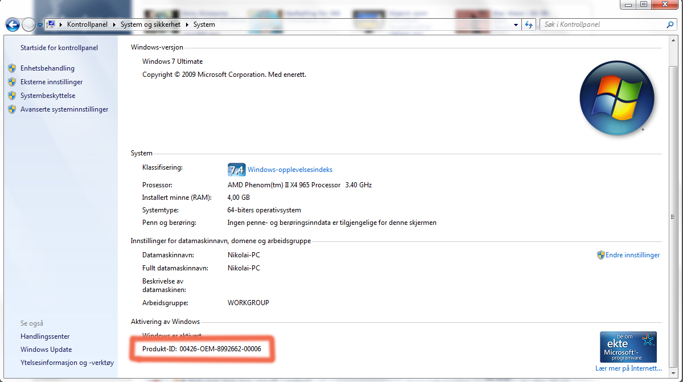683x382 pixels.
Task: Open the recent pages dropdown arrow
Action: tap(40, 25)
